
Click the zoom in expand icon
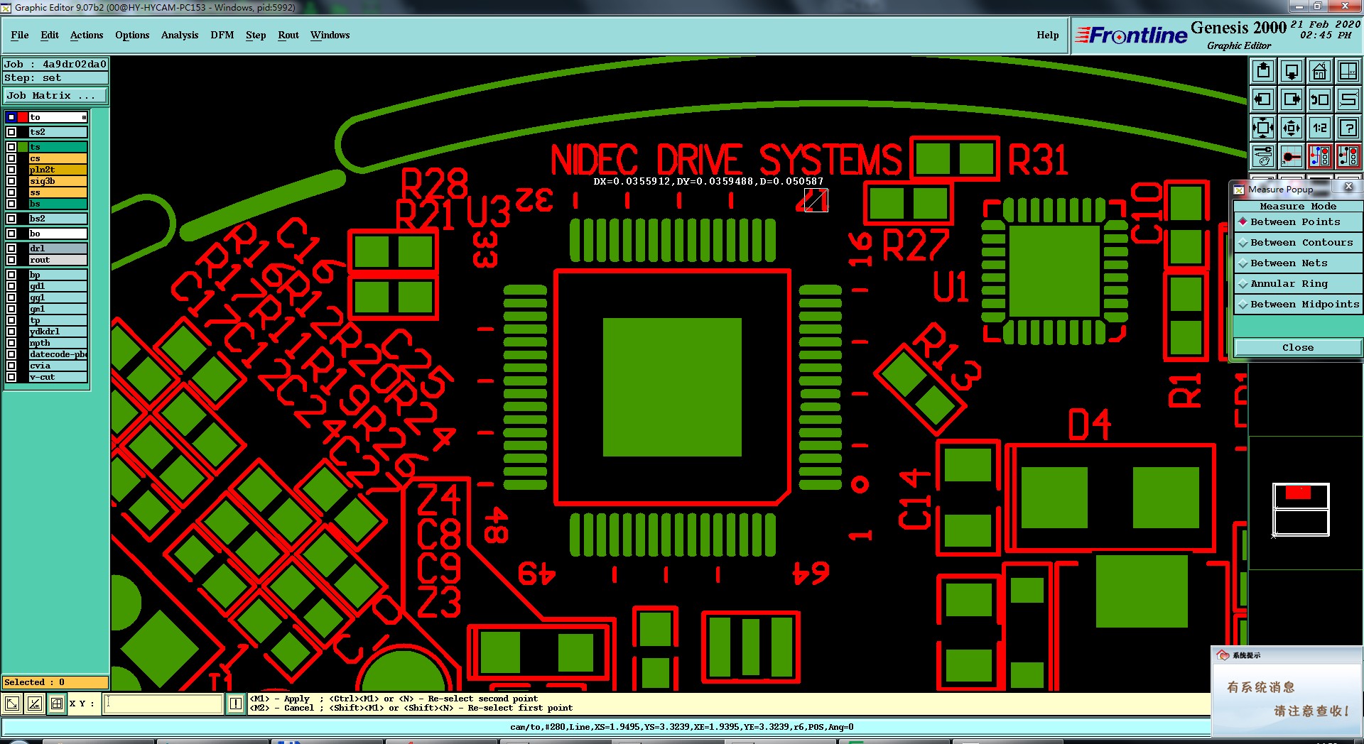tap(1263, 128)
